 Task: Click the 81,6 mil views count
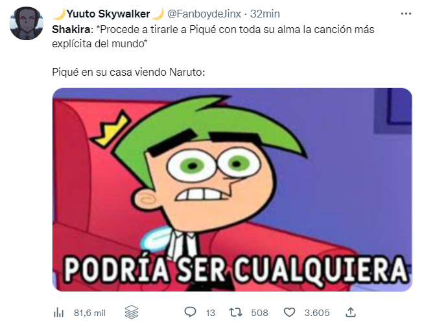point(89,313)
